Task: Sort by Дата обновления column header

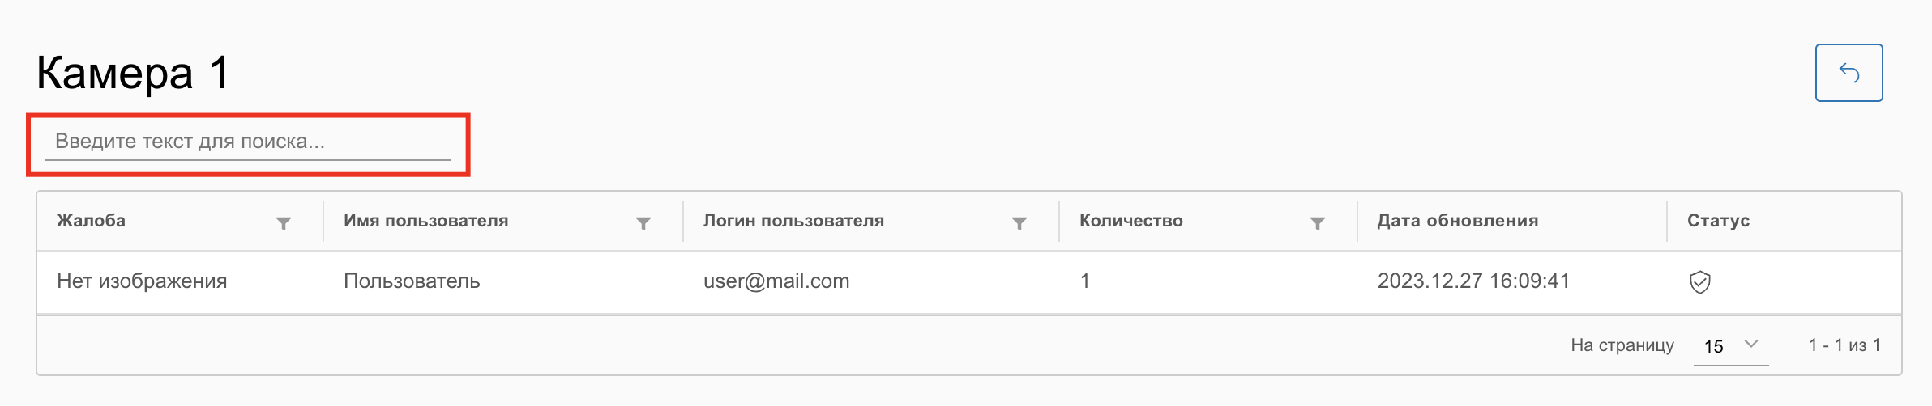Action: tap(1457, 221)
